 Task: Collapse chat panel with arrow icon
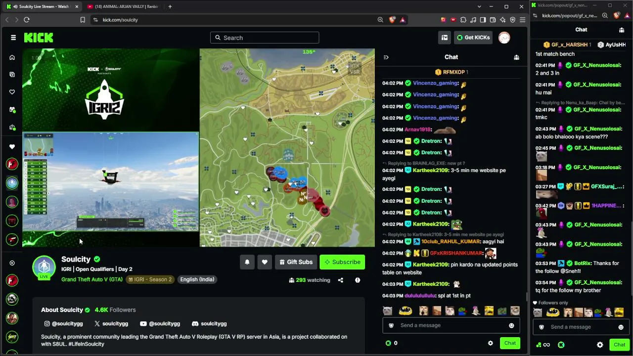coord(386,57)
